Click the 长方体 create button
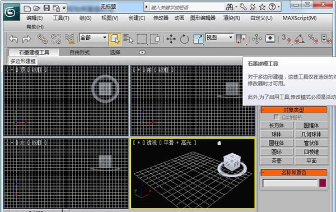The width and height of the screenshot is (336, 212). click(277, 125)
